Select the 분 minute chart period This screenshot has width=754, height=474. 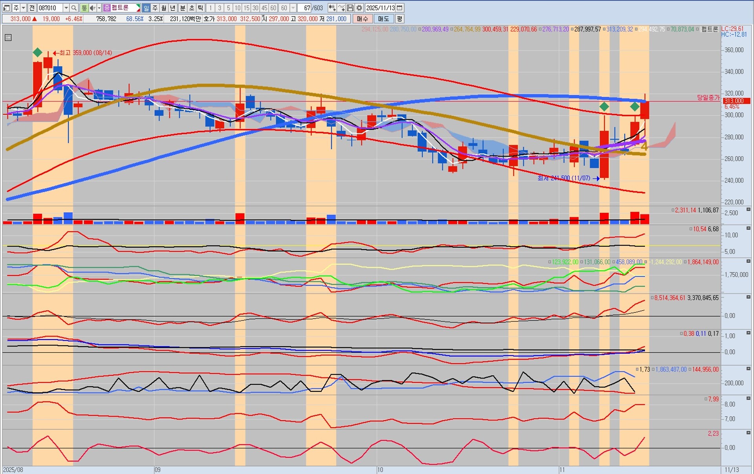tap(182, 8)
